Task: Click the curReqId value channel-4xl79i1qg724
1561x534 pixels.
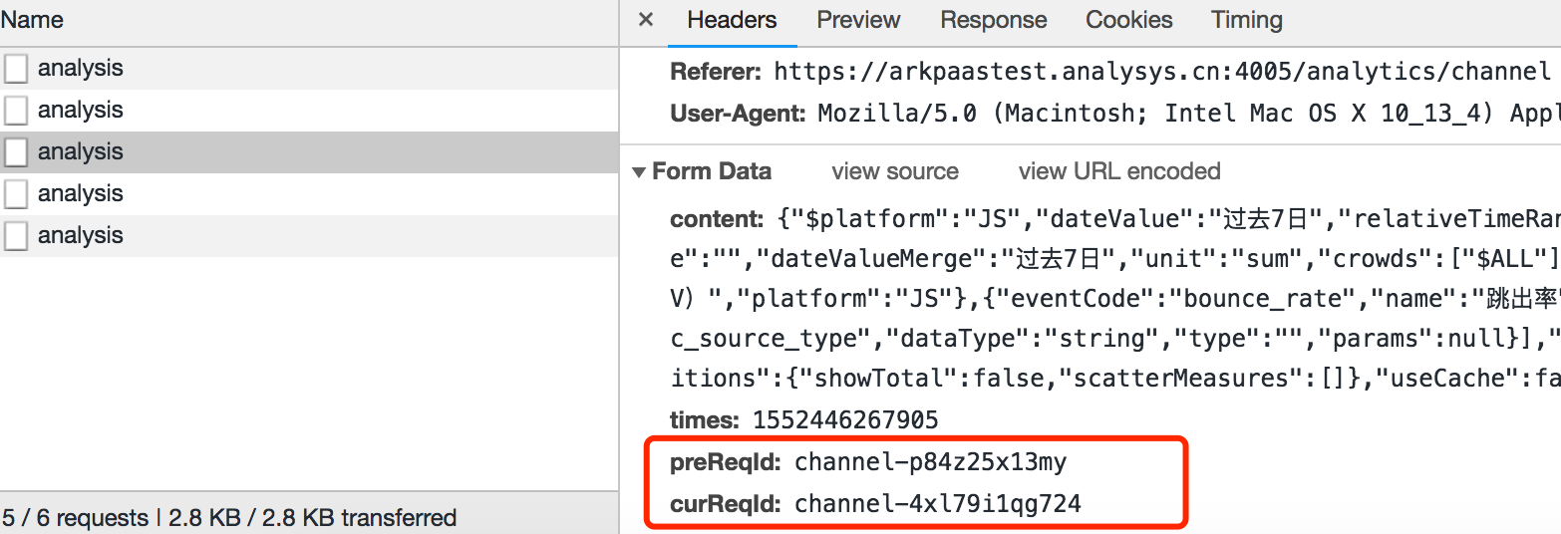Action: [937, 504]
